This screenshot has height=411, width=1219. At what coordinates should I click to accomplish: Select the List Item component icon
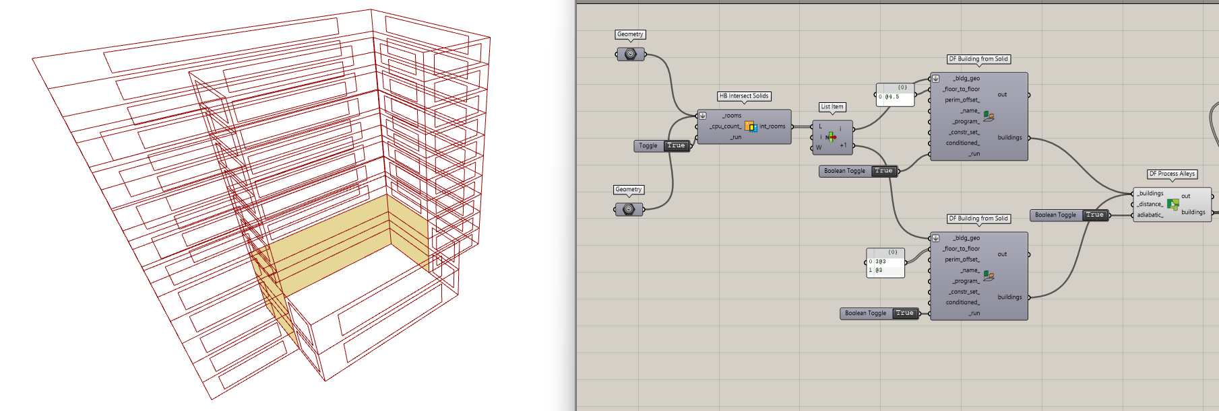(x=831, y=137)
